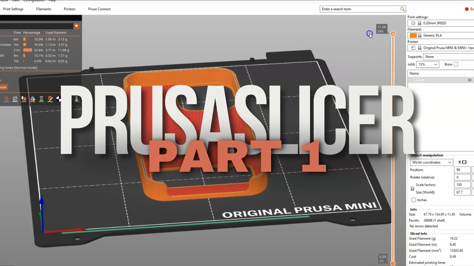Click the Size field showing 67.7
This screenshot has width=474, height=266.
(462, 192)
